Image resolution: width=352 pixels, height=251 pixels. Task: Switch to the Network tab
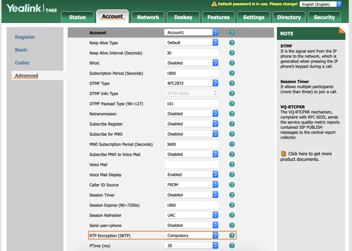pyautogui.click(x=148, y=17)
